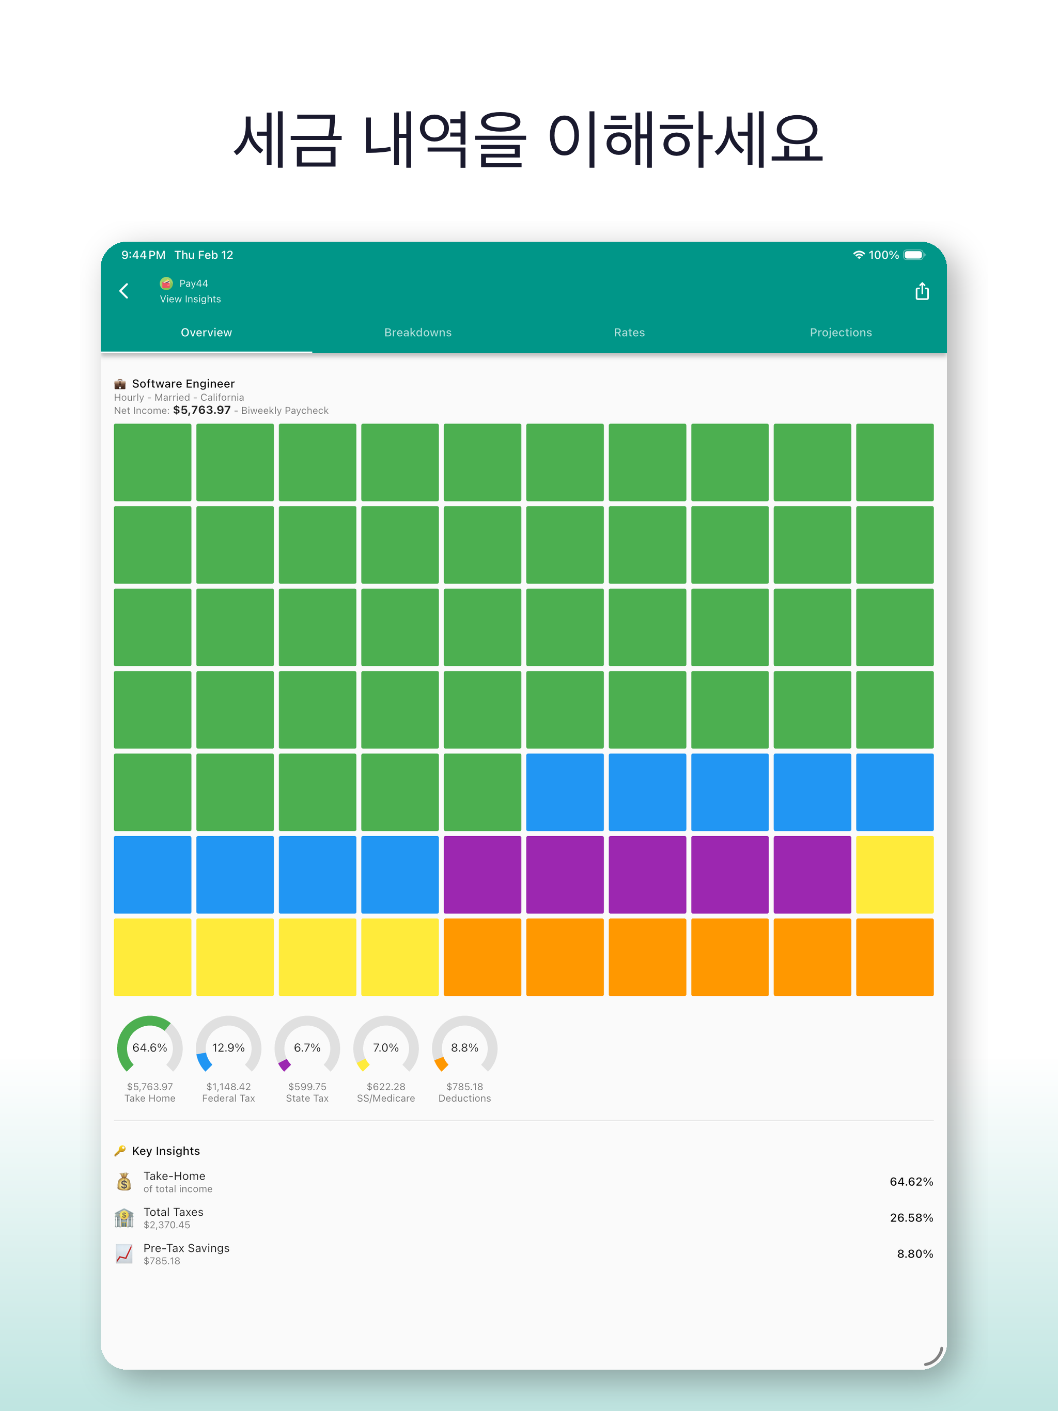
Task: Tap the key icon next to Key Insights
Action: pos(120,1151)
